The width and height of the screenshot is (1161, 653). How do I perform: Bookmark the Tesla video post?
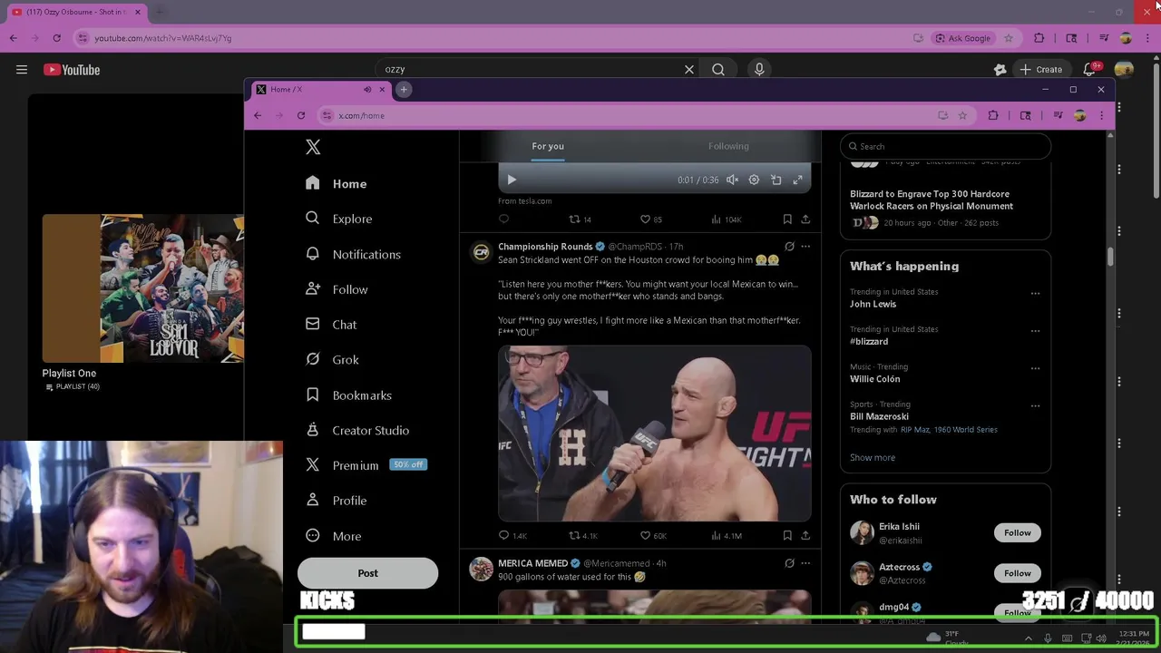(787, 219)
